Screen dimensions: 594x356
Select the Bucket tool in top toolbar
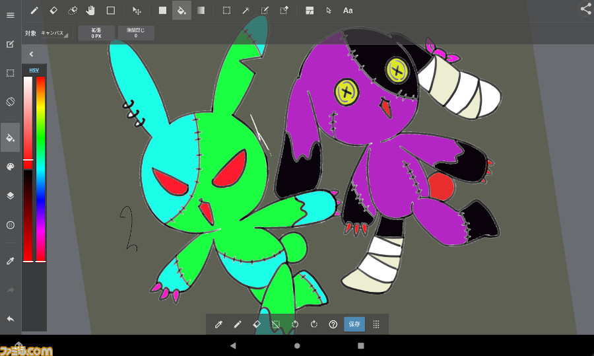181,11
